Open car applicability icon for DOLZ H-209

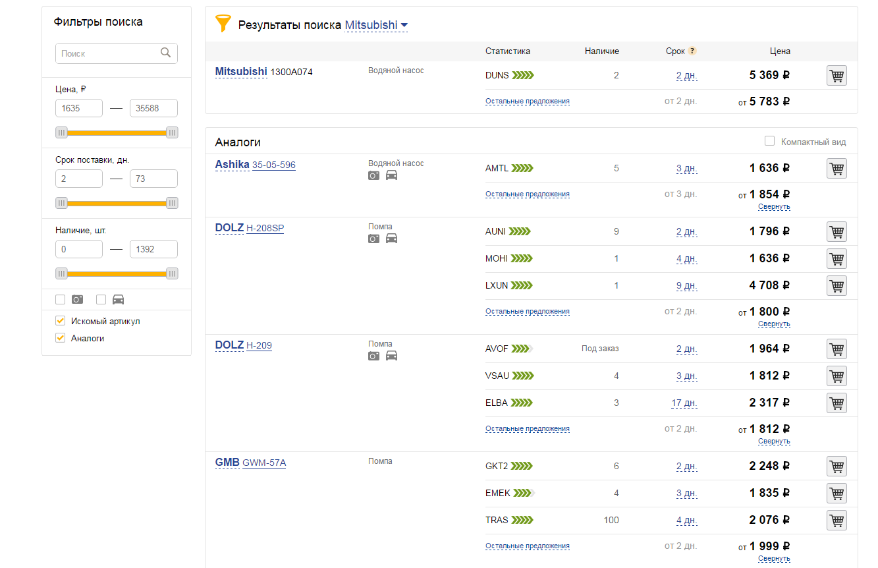click(x=391, y=356)
